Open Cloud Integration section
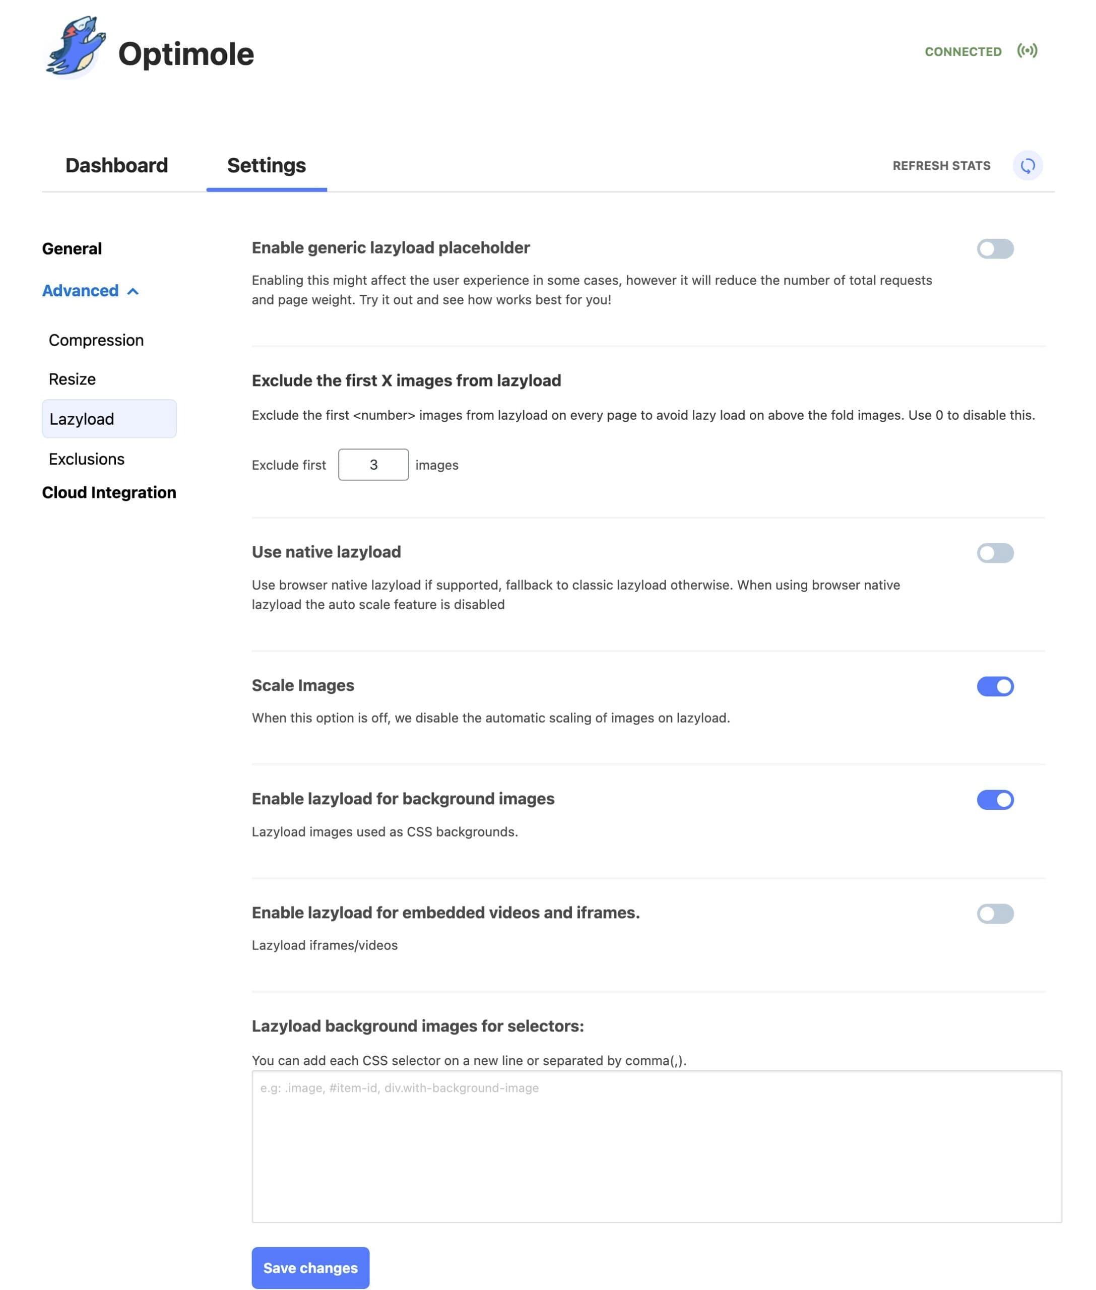This screenshot has height=1290, width=1096. 109,492
